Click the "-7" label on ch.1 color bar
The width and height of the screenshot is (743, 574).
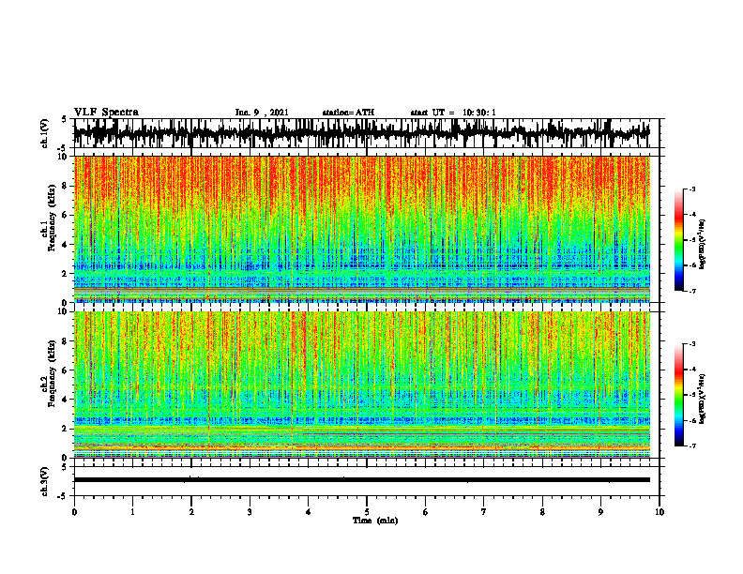tap(692, 291)
